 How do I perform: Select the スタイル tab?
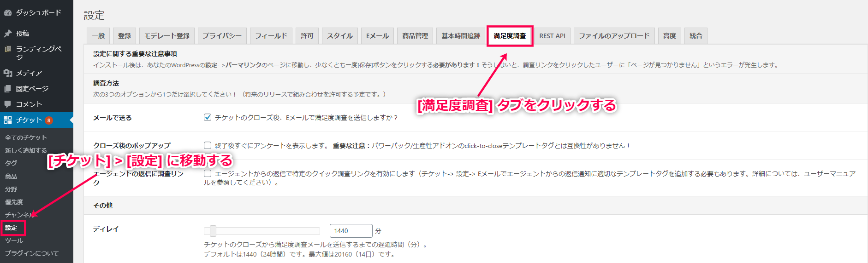(340, 36)
